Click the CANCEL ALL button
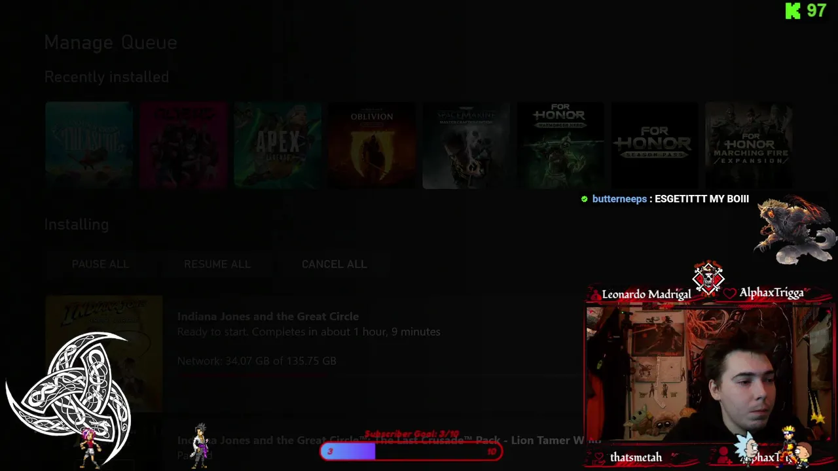838x471 pixels. pyautogui.click(x=335, y=264)
